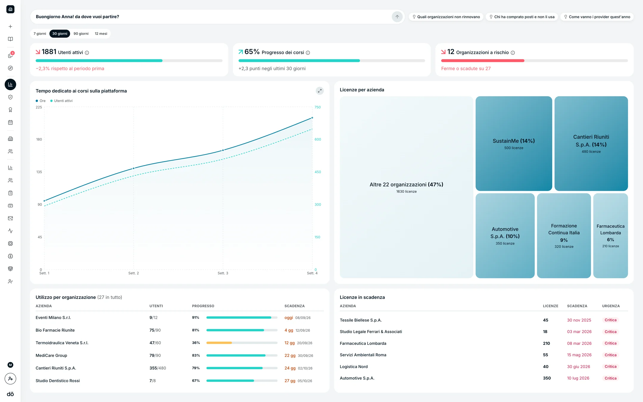Toggle the Ore legend entry

coord(41,101)
